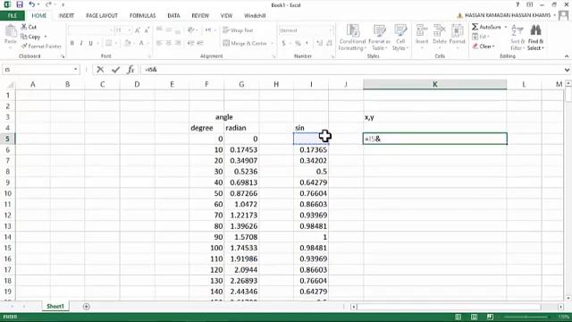Screen dimensions: 572x322
Task: Click the Decrease Indent icon
Action: [x=190, y=43]
